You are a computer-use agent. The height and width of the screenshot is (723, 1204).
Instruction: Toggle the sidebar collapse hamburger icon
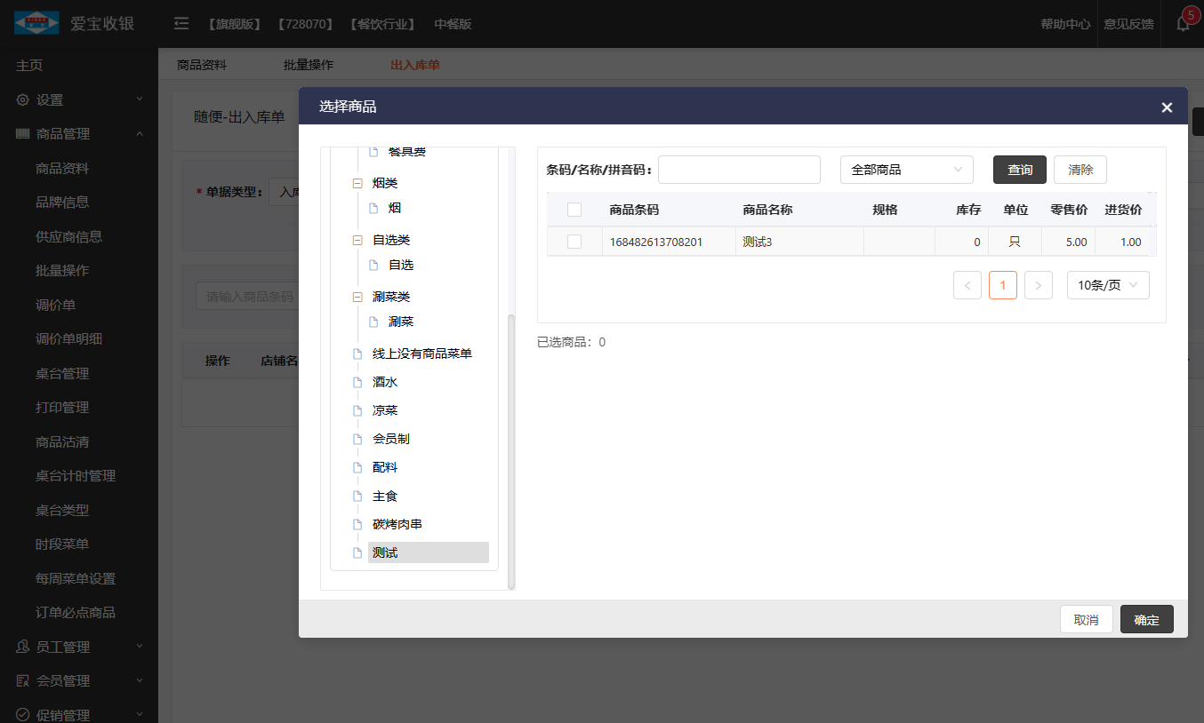pyautogui.click(x=181, y=24)
